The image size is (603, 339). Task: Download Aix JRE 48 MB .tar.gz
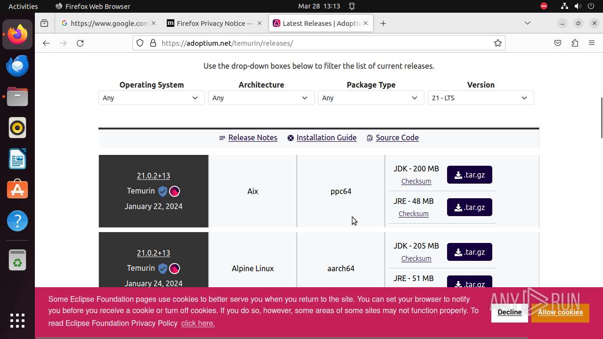pyautogui.click(x=470, y=207)
